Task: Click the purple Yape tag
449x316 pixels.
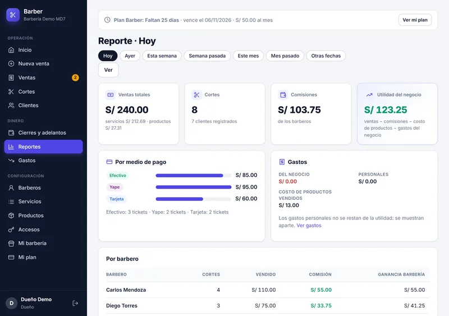Action: click(x=114, y=187)
